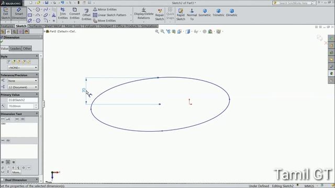This screenshot has height=188, width=335.
Task: Switch to the Leaders tab
Action: tap(16, 49)
